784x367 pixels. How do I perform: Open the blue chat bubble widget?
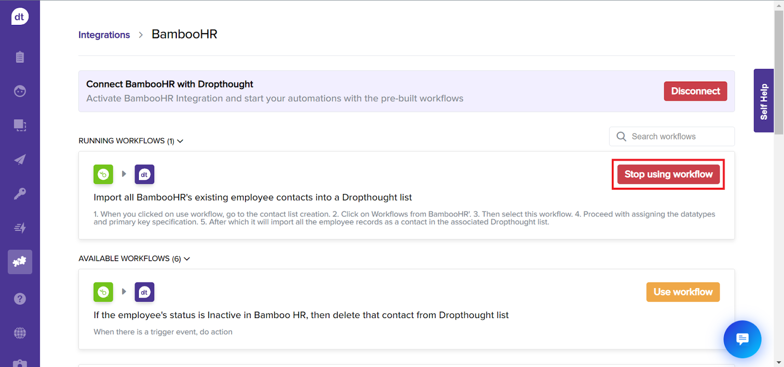(x=742, y=339)
